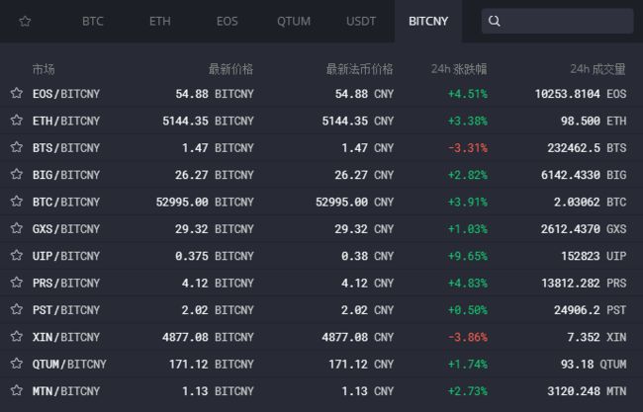Switch to the USDT tab
643x412 pixels.
click(361, 21)
